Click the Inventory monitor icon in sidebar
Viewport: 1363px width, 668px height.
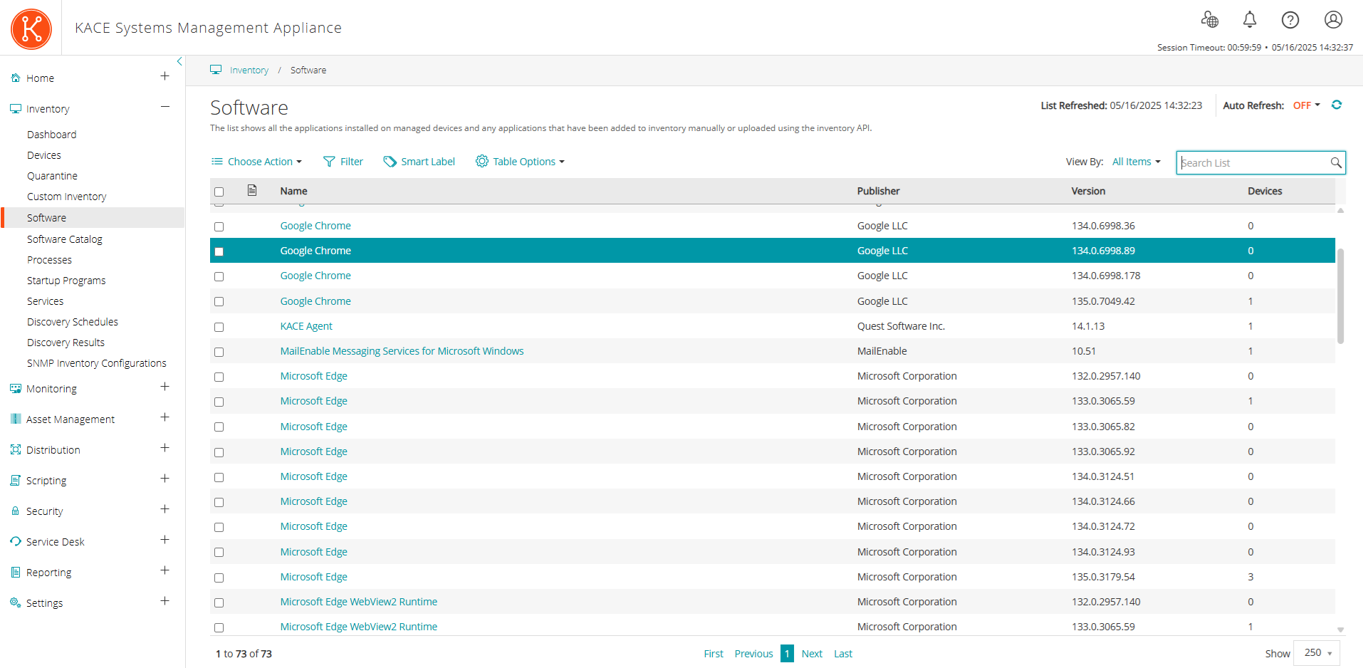(16, 109)
